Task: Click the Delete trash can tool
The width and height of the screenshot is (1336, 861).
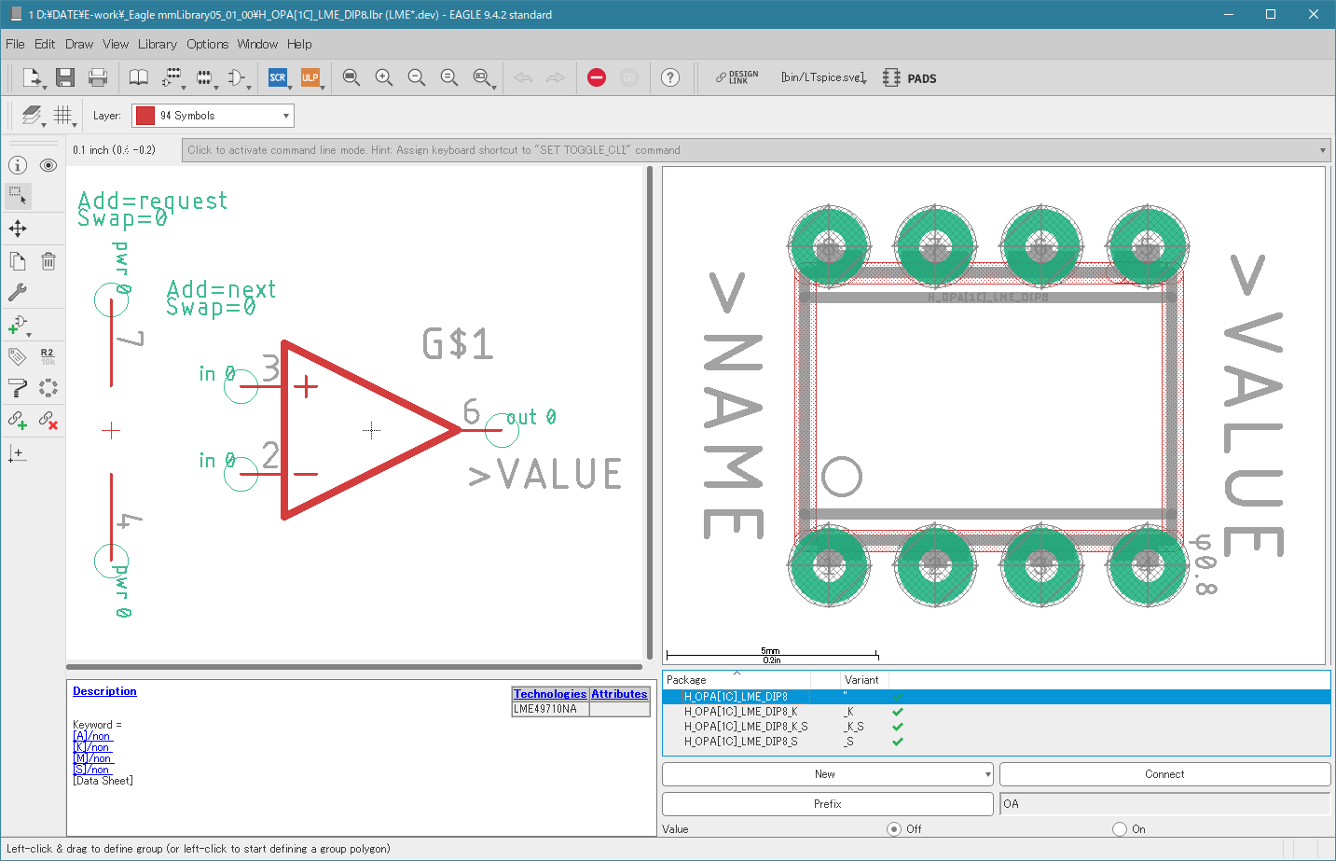Action: tap(48, 261)
